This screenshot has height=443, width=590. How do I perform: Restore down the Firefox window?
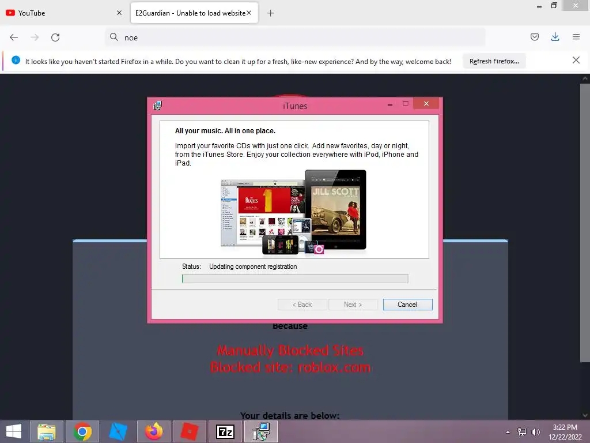tap(554, 6)
